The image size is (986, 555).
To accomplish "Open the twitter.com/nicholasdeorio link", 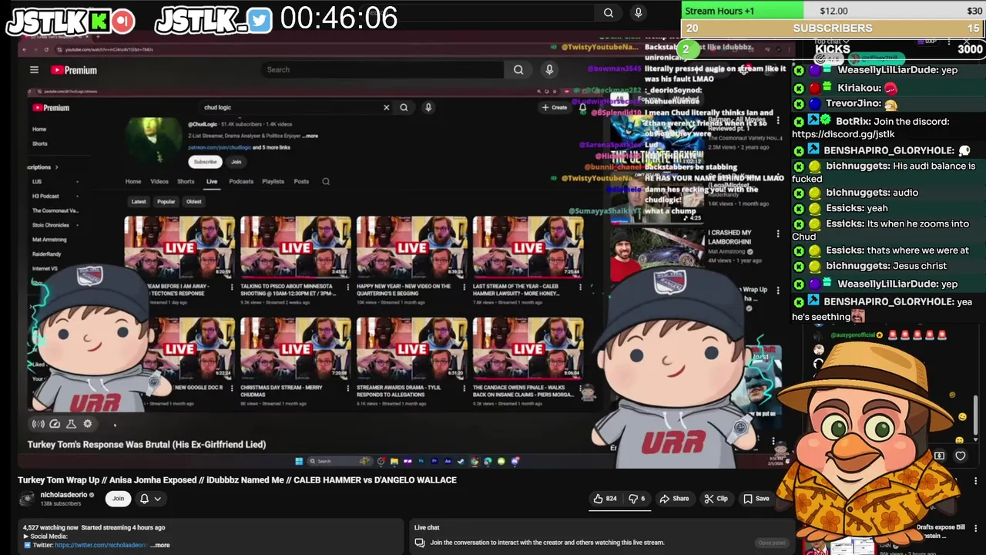I will 101,545.
